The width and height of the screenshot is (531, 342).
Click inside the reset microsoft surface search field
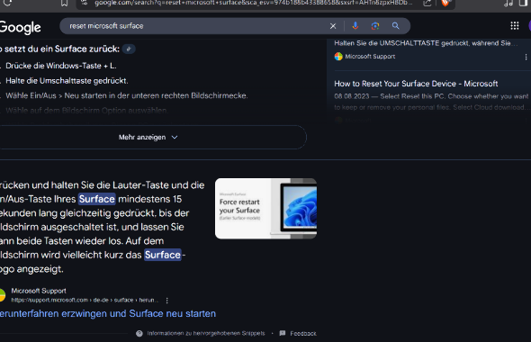pos(193,26)
